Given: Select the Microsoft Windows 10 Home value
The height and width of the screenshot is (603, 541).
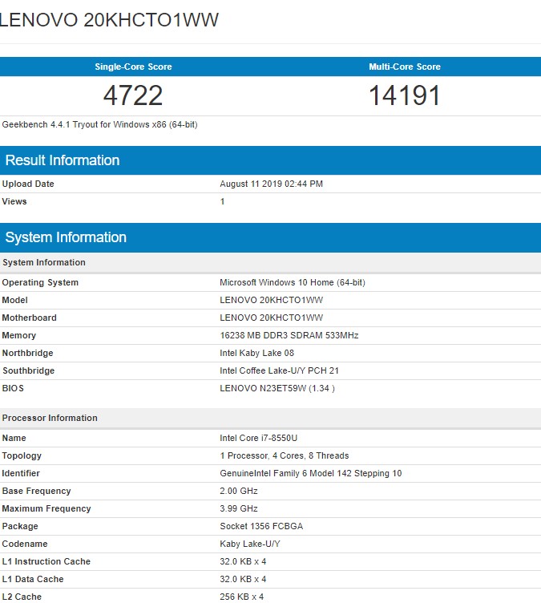Looking at the screenshot, I should pyautogui.click(x=293, y=282).
